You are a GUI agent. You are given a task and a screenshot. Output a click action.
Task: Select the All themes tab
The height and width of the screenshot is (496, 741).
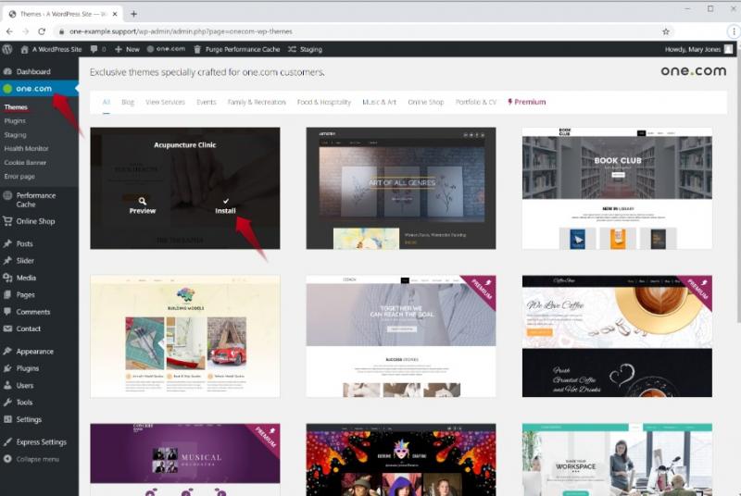click(107, 102)
